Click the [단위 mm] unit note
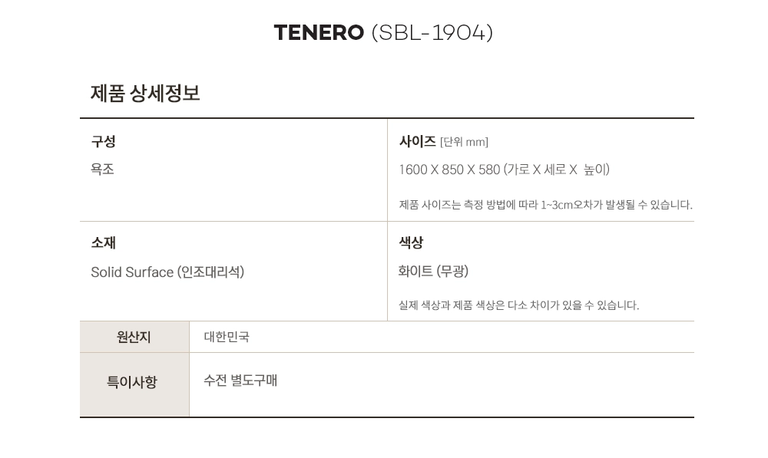Image resolution: width=768 pixels, height=458 pixels. [464, 142]
